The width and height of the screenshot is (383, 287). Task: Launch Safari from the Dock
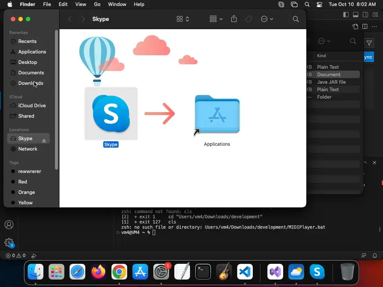(77, 272)
